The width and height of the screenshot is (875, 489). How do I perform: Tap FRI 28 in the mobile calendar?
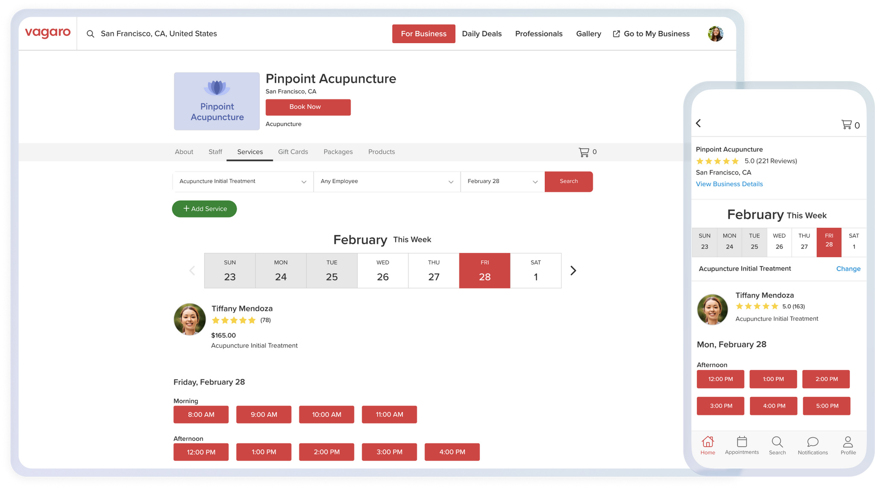(829, 242)
